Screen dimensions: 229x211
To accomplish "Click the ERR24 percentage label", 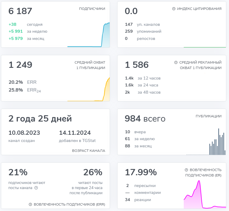I will (x=34, y=90).
